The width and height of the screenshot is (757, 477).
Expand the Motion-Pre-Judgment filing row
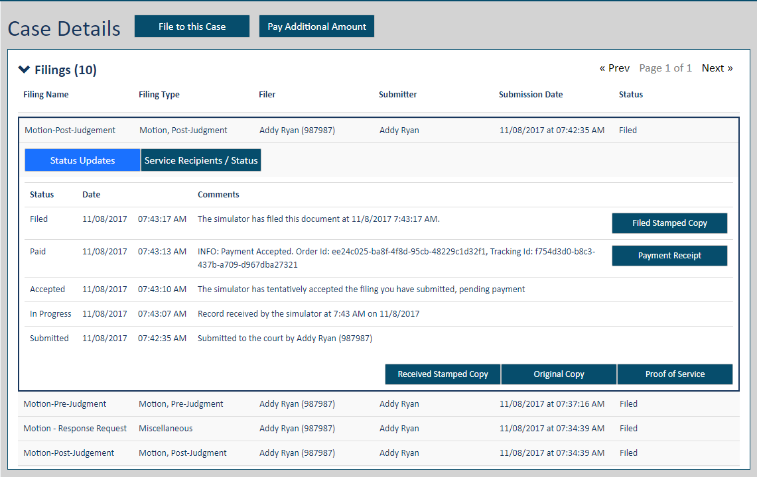(64, 403)
